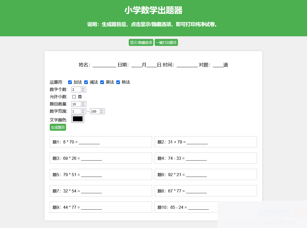Enable the 允许小数 checkbox
The width and height of the screenshot is (307, 228).
[x=74, y=97]
